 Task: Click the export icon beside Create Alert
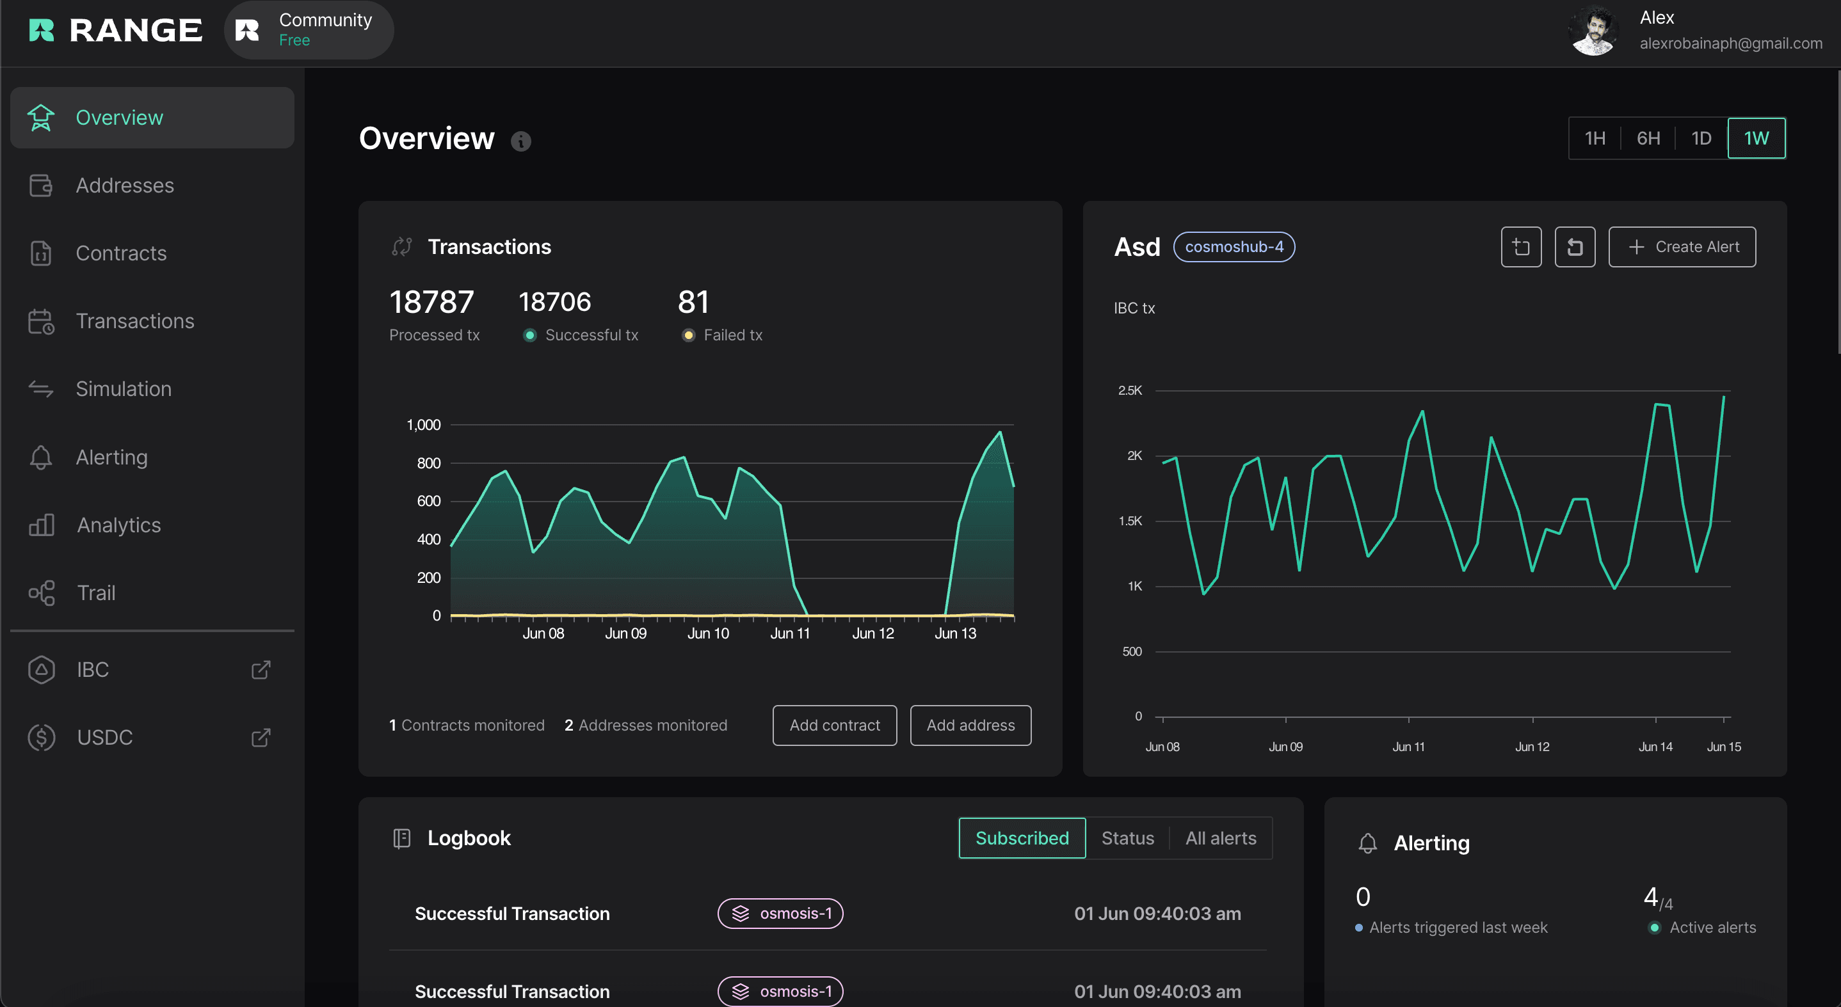pos(1521,247)
